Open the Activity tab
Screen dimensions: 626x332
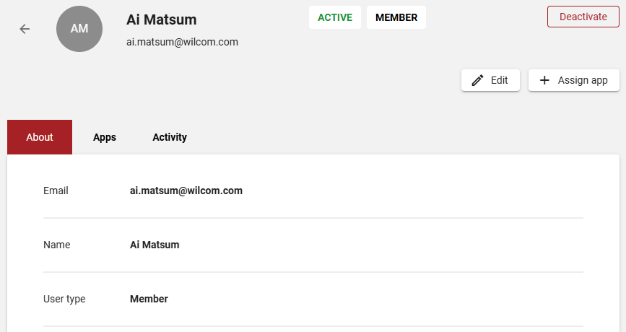pyautogui.click(x=170, y=137)
